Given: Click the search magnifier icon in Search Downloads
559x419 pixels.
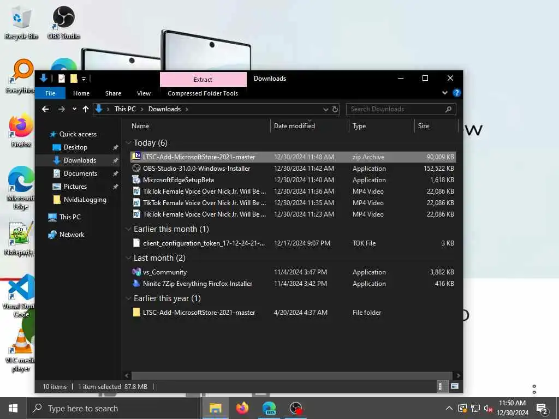Looking at the screenshot, I should coord(449,109).
